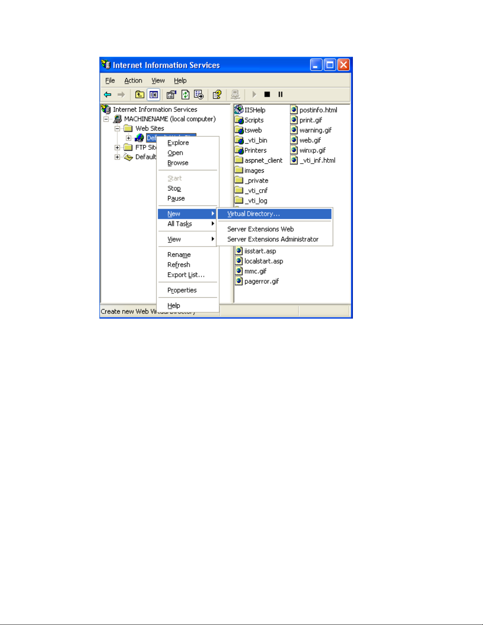The height and width of the screenshot is (625, 483).
Task: Expand the FTP Sites tree node
Action: (x=117, y=147)
